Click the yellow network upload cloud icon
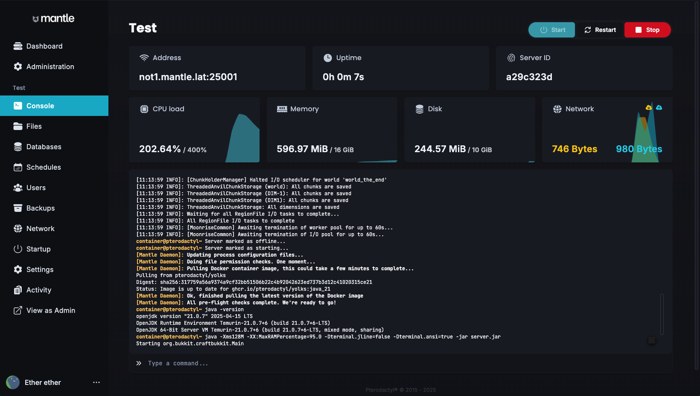This screenshot has height=396, width=700. pyautogui.click(x=648, y=107)
